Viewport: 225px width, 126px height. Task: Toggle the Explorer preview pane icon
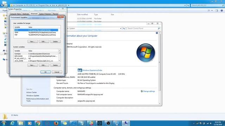[217, 10]
